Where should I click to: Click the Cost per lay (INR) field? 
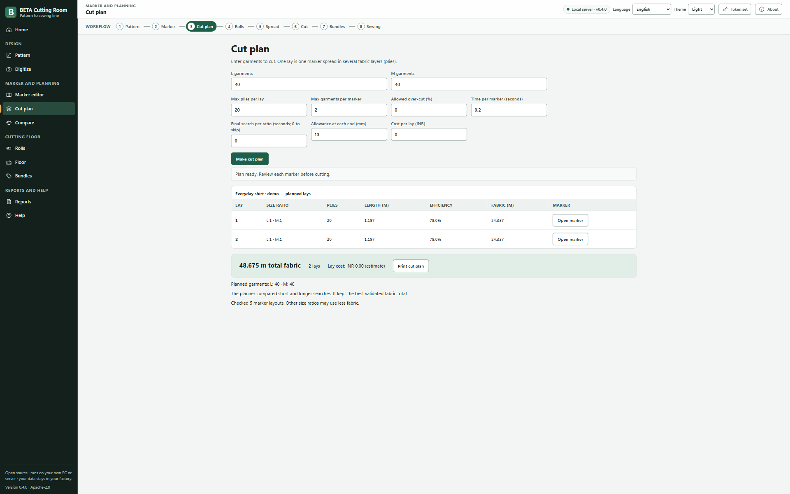[x=429, y=135]
